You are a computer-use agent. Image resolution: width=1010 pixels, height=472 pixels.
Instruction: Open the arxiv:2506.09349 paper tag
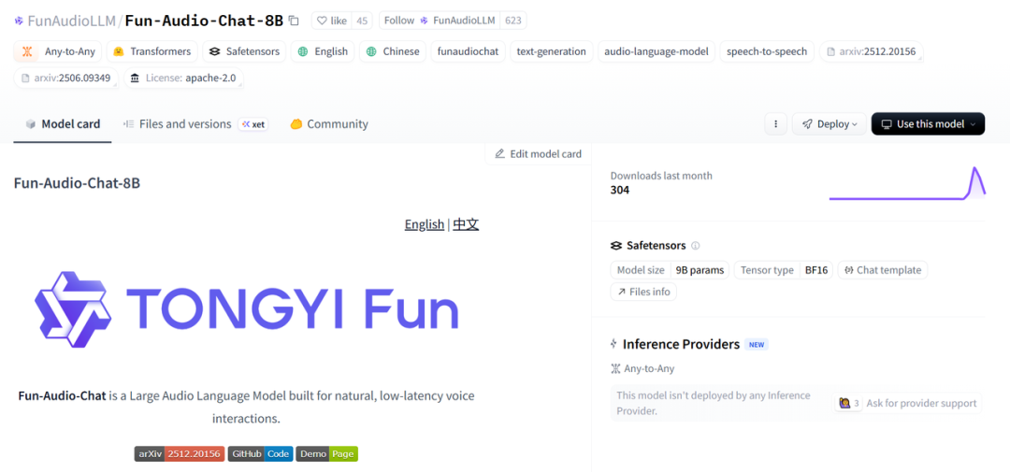click(x=65, y=79)
